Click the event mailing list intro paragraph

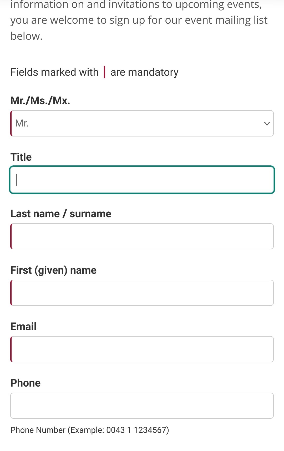pos(139,20)
